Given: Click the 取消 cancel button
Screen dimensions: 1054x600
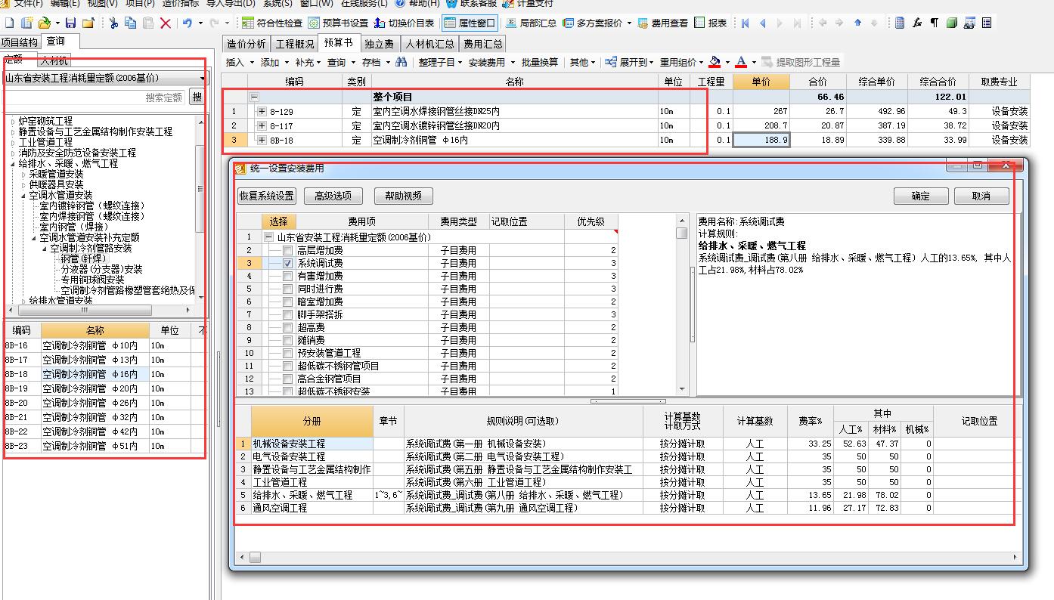Looking at the screenshot, I should click(x=981, y=196).
